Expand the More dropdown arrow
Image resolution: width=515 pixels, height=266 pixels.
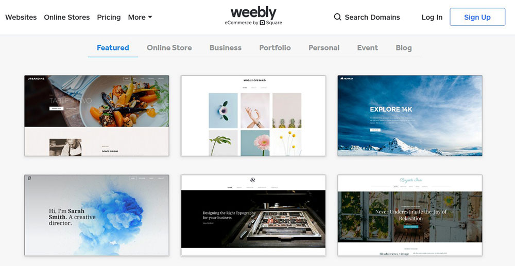coord(150,17)
